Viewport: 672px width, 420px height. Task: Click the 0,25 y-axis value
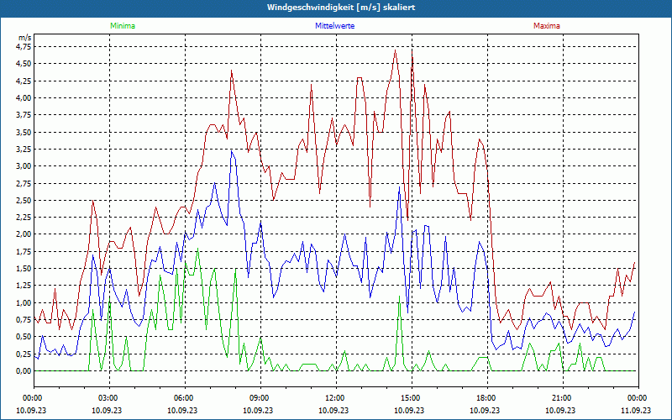click(x=24, y=354)
